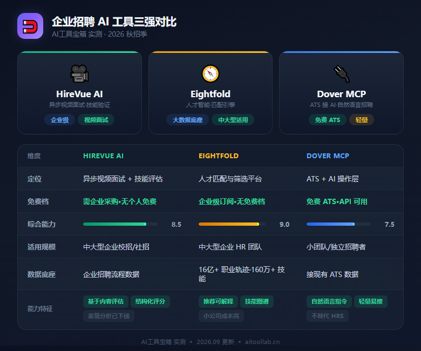Click the 企业级 tag
This screenshot has height=351, width=421.
click(59, 120)
